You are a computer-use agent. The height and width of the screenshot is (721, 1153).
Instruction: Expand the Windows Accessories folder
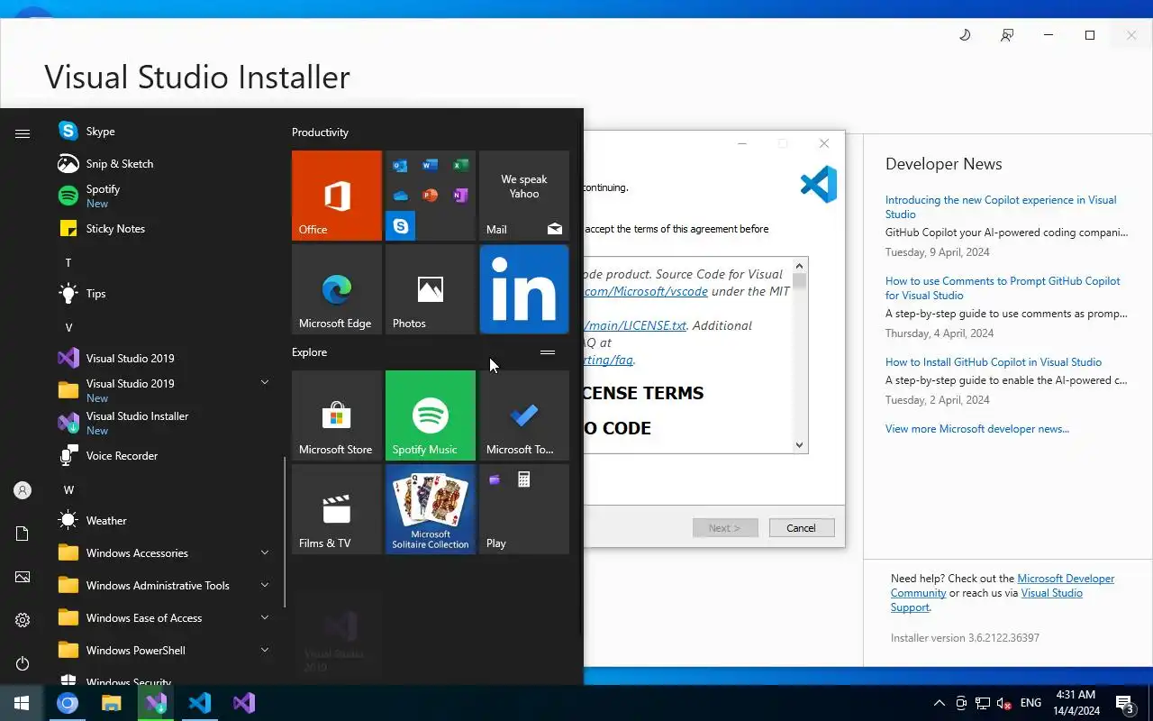[168, 553]
